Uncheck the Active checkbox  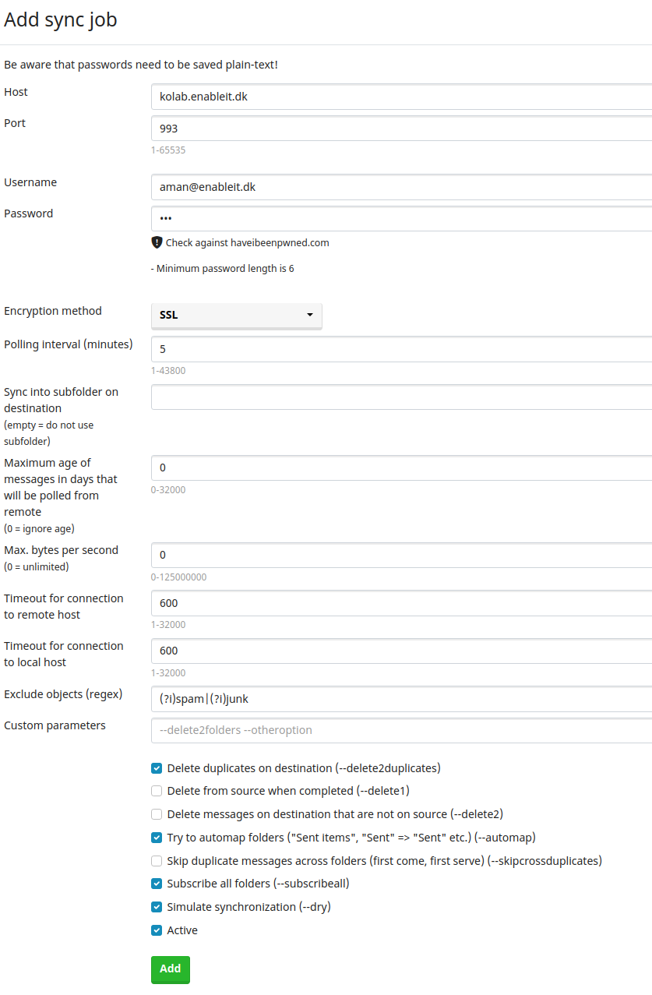(157, 930)
